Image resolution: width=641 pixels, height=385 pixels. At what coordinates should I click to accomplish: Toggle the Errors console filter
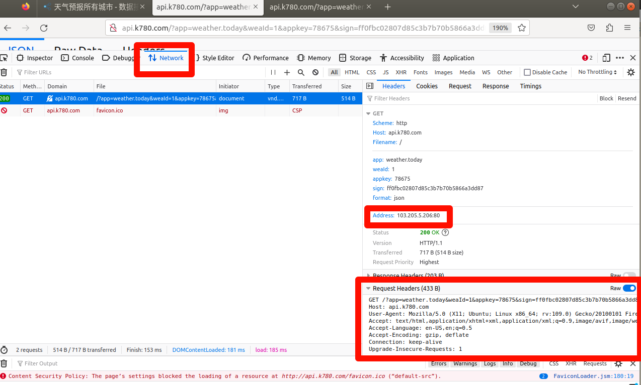(x=439, y=363)
